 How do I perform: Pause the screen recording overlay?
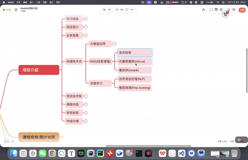pyautogui.click(x=239, y=140)
